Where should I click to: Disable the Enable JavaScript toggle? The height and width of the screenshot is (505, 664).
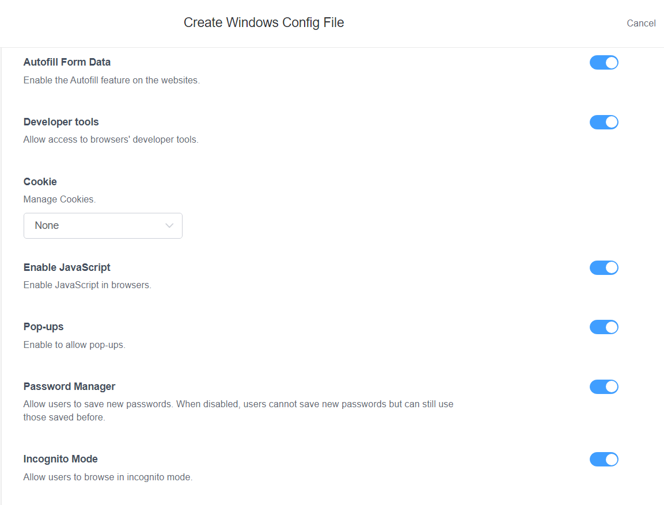click(604, 267)
